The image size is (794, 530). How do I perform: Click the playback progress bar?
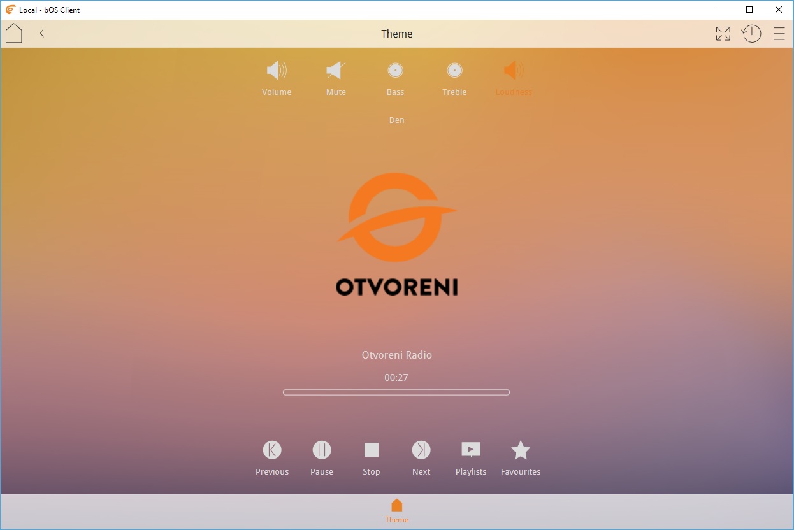pos(396,392)
